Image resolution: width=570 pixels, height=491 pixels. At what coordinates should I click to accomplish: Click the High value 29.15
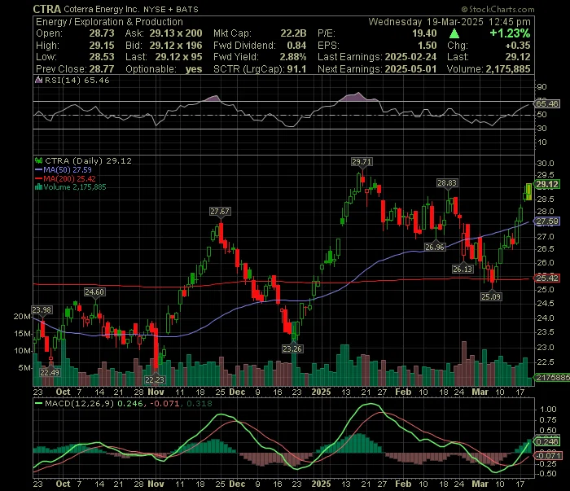tap(102, 46)
